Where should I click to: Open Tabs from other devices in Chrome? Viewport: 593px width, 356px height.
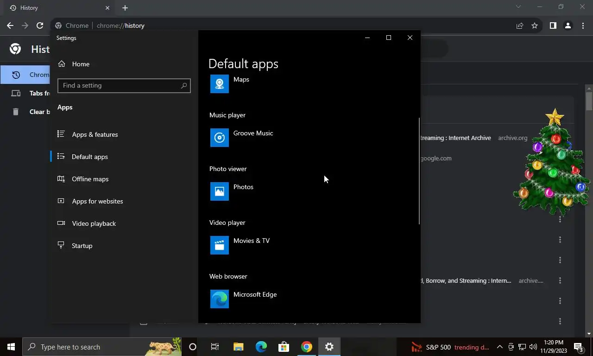click(x=31, y=93)
